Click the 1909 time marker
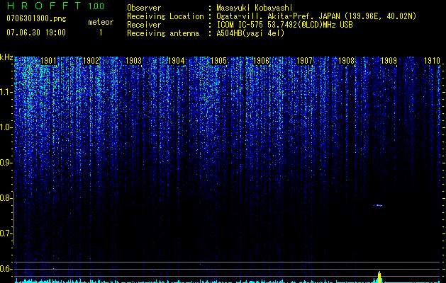This screenshot has height=283, width=446. click(x=389, y=61)
